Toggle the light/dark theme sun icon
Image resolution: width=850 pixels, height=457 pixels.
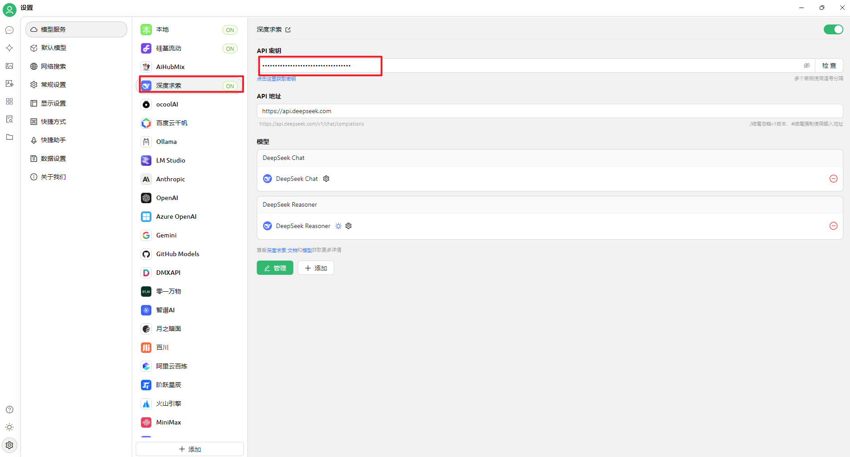(x=9, y=427)
